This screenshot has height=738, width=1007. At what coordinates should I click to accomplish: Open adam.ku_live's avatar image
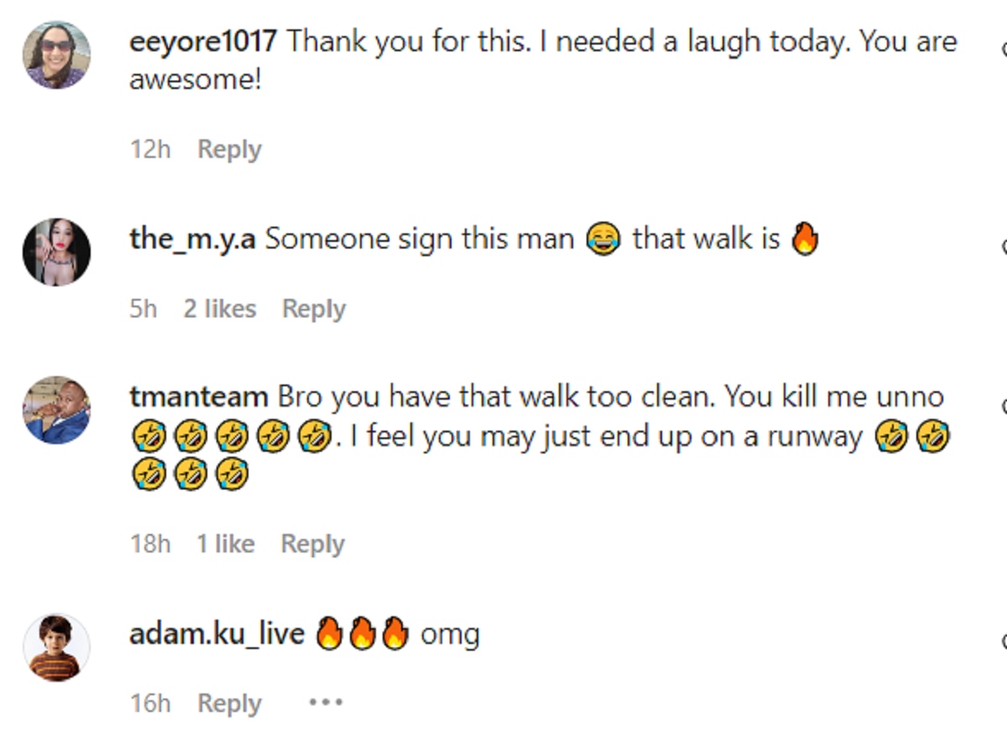point(56,647)
